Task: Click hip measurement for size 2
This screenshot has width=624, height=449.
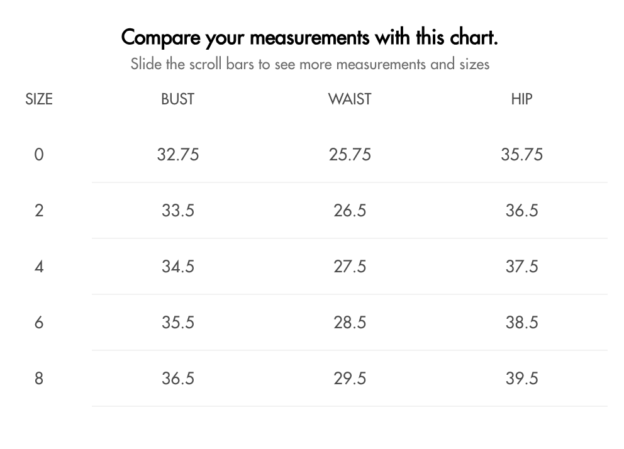Action: click(521, 211)
